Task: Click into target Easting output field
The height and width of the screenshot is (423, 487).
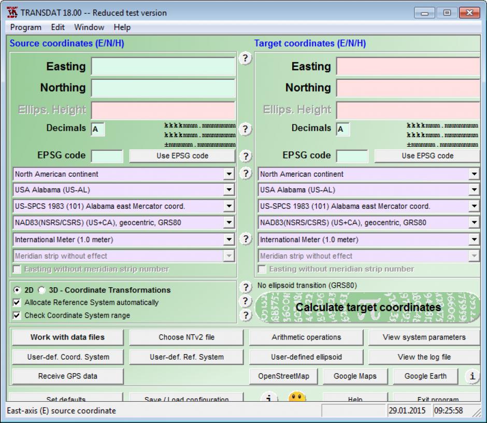Action: pos(408,66)
